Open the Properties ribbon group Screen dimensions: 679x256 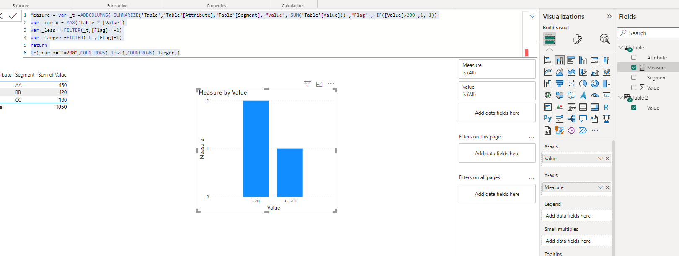[217, 6]
